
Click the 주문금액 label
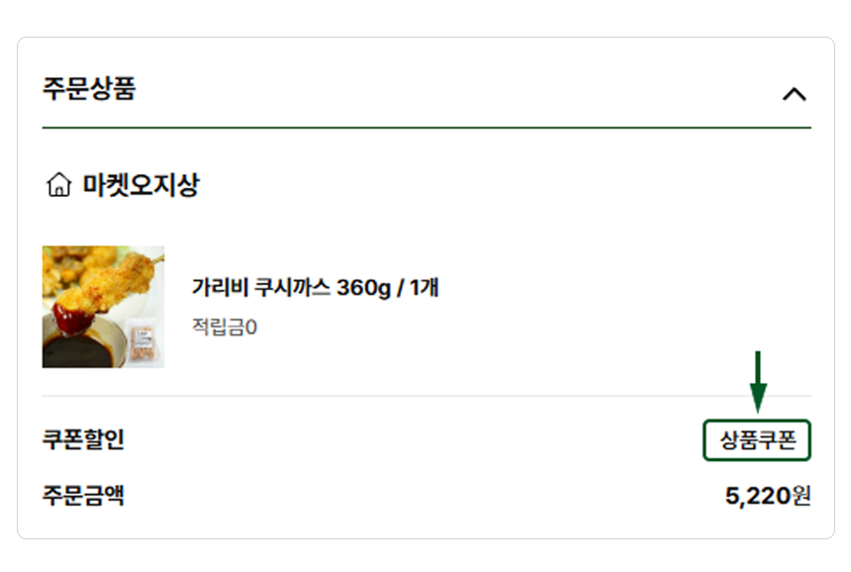[x=83, y=495]
